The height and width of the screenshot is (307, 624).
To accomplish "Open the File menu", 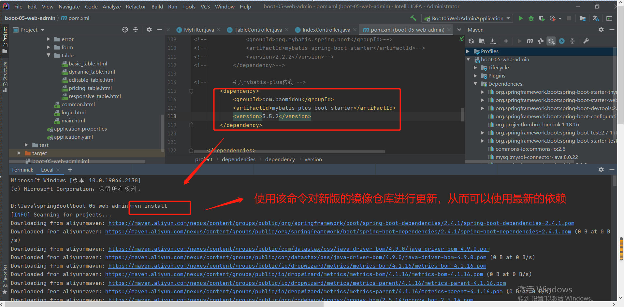I will (x=18, y=7).
